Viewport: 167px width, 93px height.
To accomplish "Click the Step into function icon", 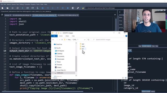I will [53, 8].
